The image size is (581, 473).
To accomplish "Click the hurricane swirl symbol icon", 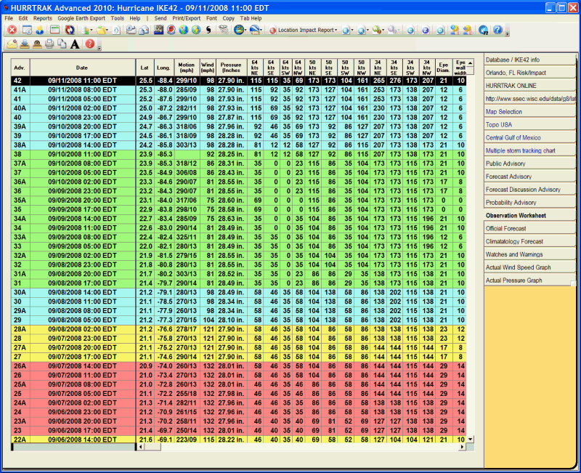I will (208, 30).
